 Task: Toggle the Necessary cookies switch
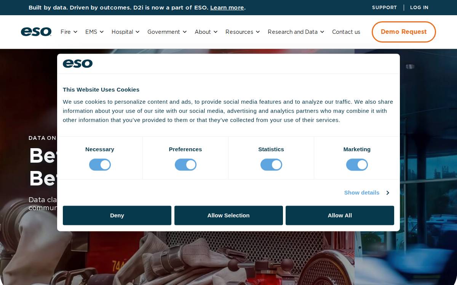point(100,165)
